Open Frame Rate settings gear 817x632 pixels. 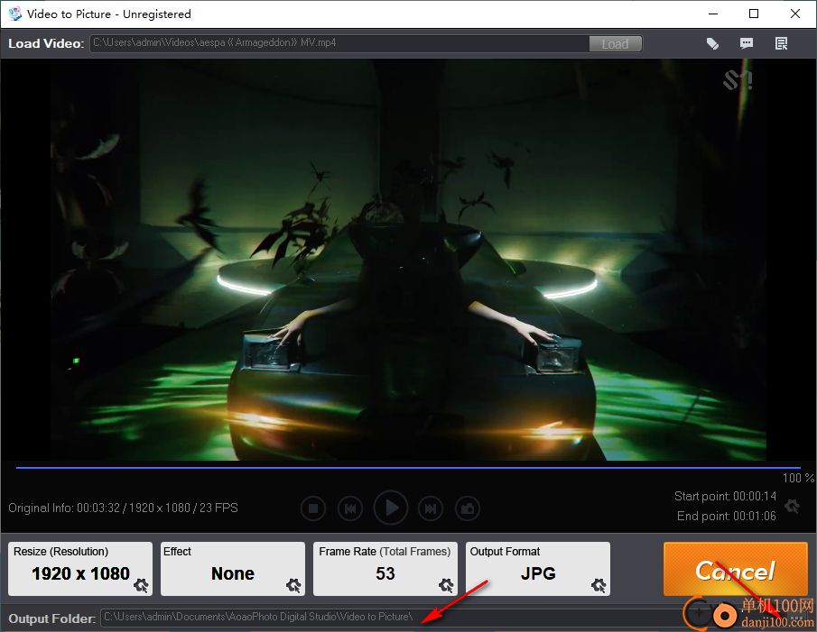click(446, 586)
